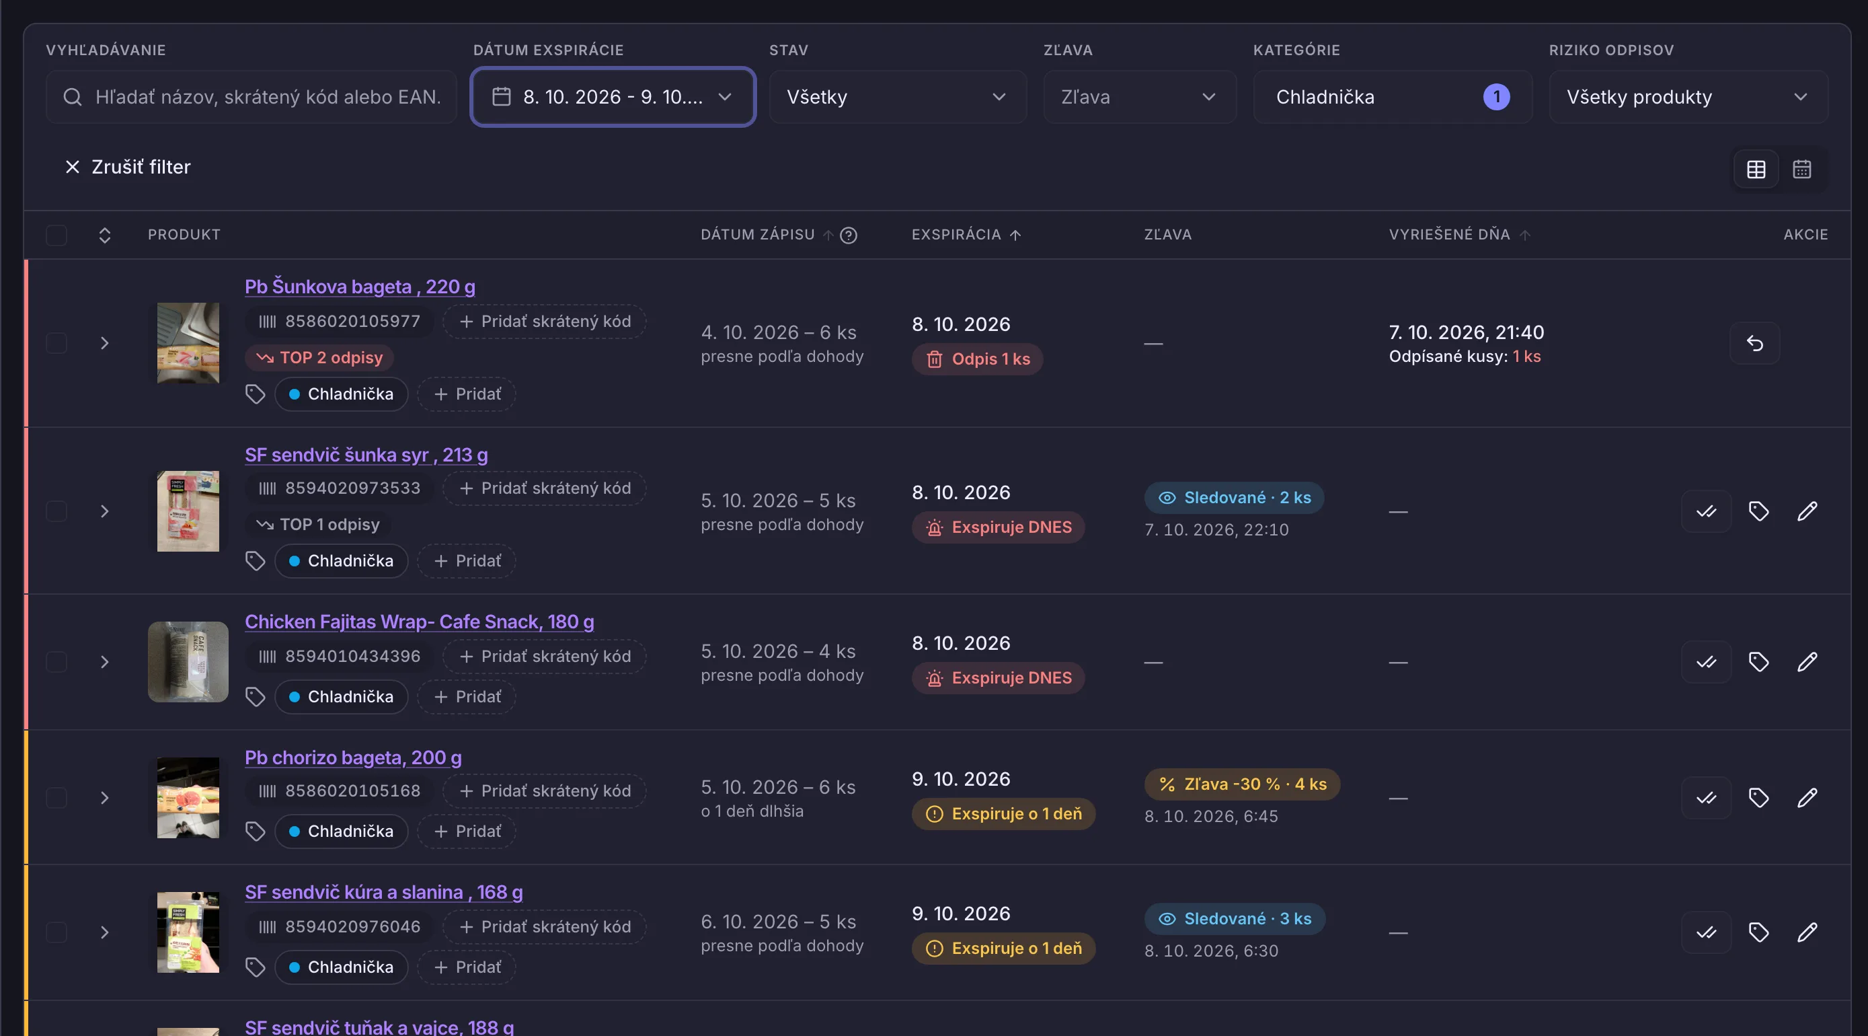The image size is (1868, 1036).
Task: Toggle the select-all checkbox in table header
Action: (56, 235)
